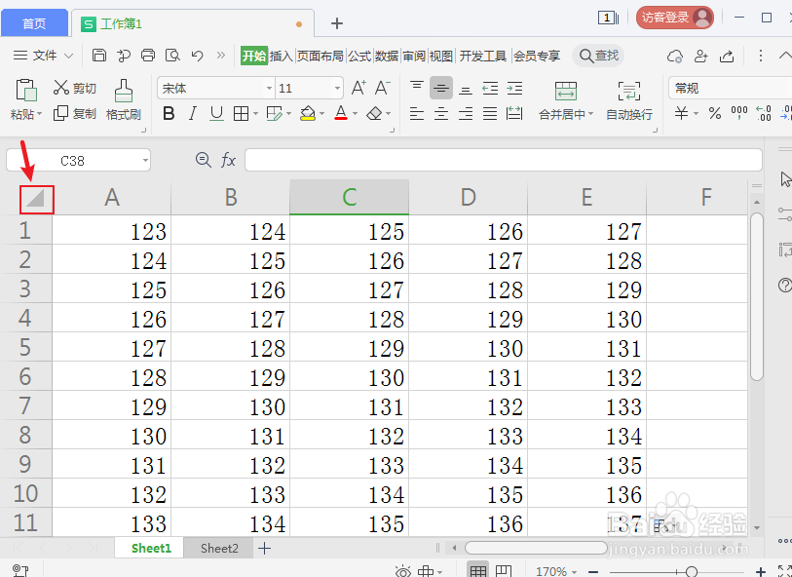
Task: Open Print Preview from quick toolbar
Action: click(x=172, y=56)
